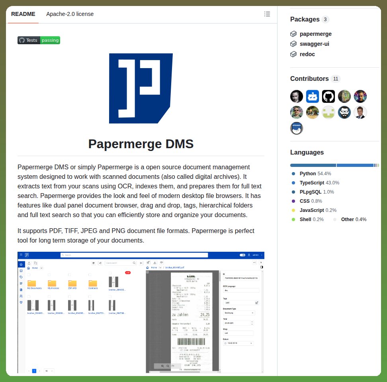
Task: Click the TypeScript segment of the language bar
Action: [355, 165]
